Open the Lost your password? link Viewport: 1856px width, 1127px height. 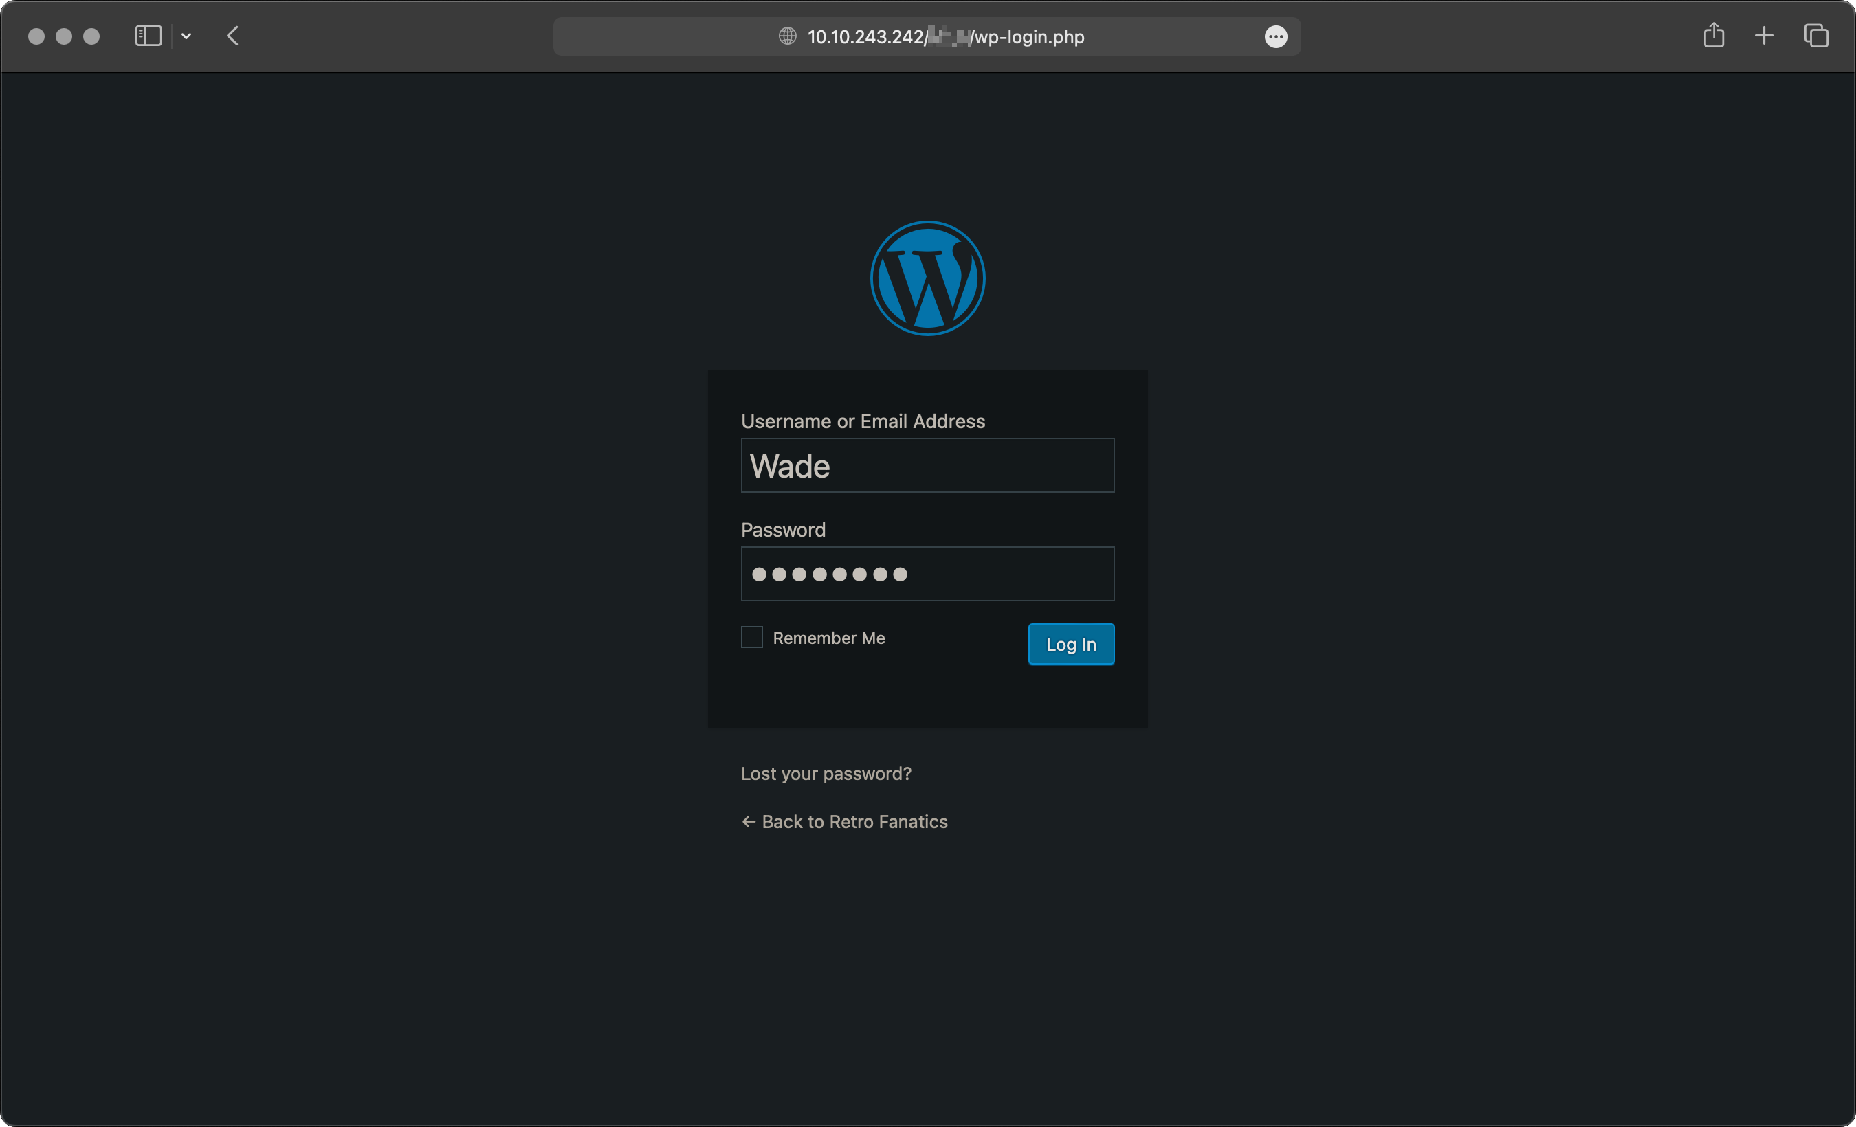[x=826, y=774]
